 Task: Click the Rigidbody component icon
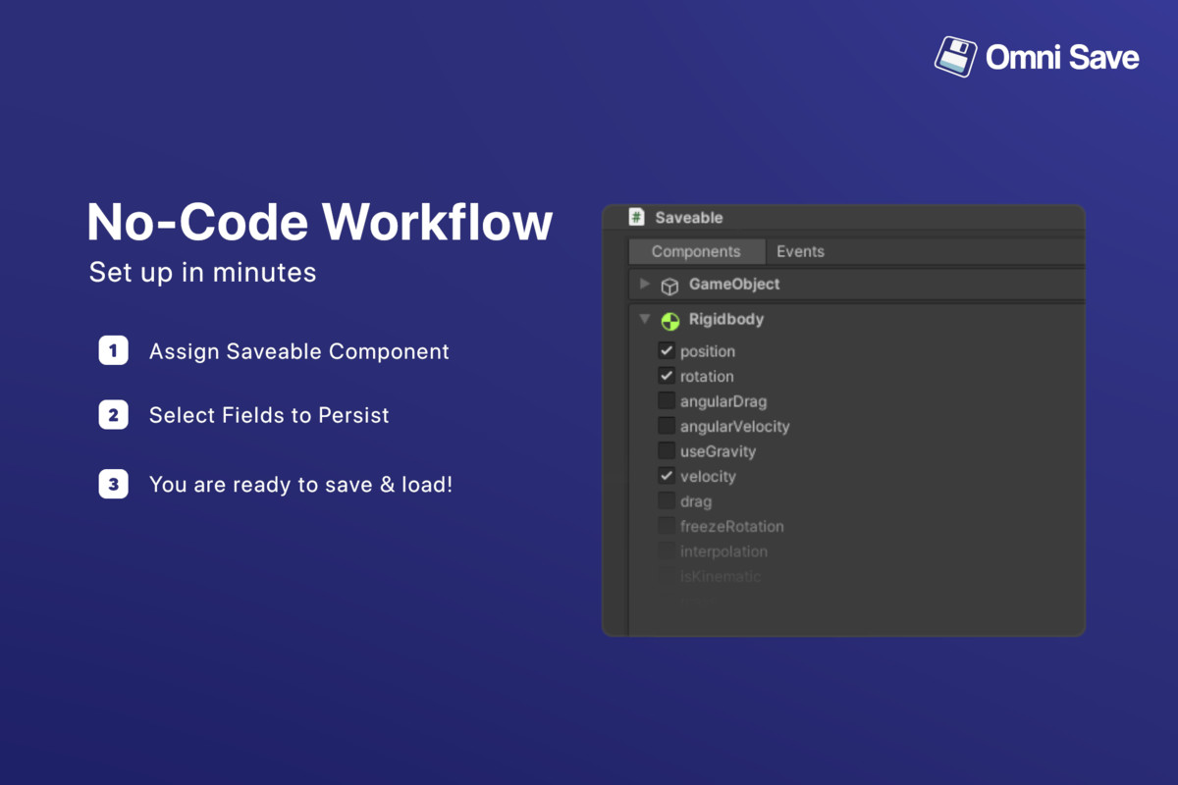pos(670,321)
